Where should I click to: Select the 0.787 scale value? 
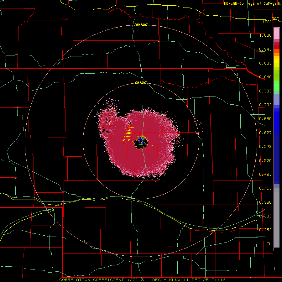pyautogui.click(x=265, y=91)
